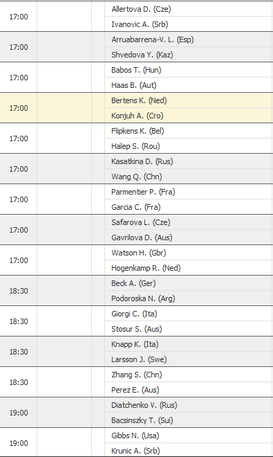Select Ivanovic A. (Srb) player name
The image size is (273, 457).
tap(140, 24)
